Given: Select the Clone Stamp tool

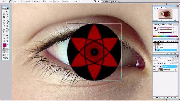Looking at the screenshot, I should (4, 23).
